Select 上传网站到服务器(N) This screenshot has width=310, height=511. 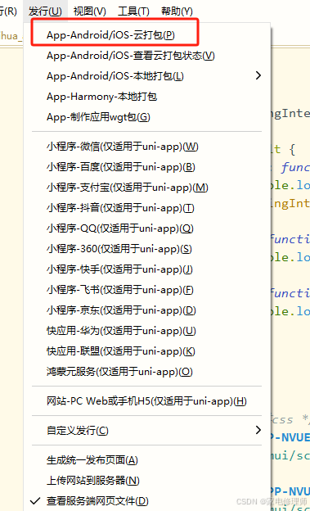pos(92,481)
